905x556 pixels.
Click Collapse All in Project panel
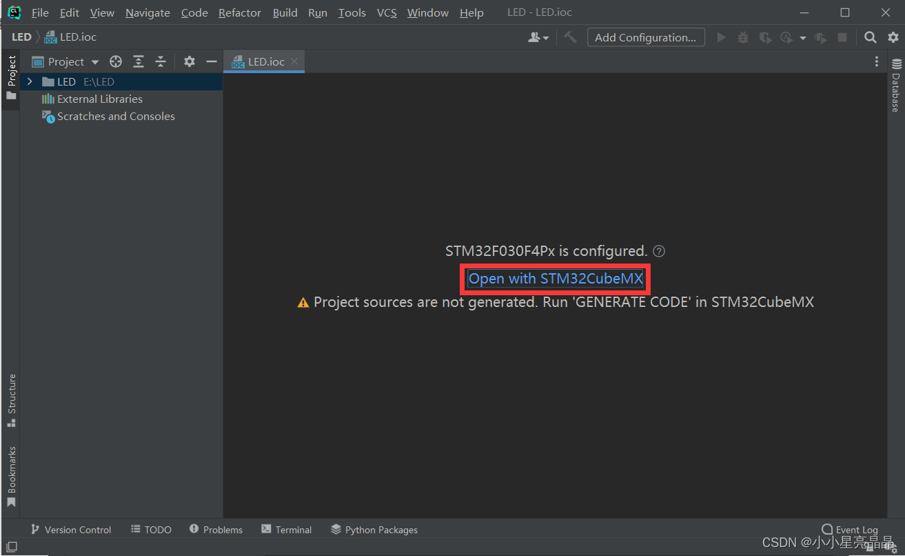(x=161, y=61)
